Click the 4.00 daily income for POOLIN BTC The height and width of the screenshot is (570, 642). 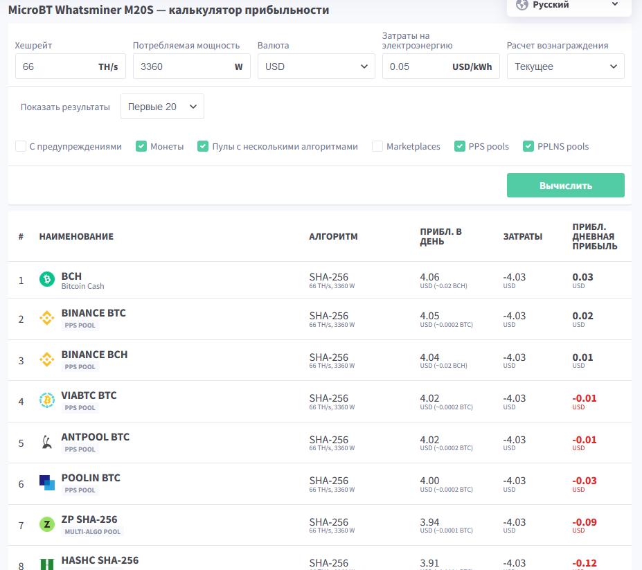click(429, 481)
